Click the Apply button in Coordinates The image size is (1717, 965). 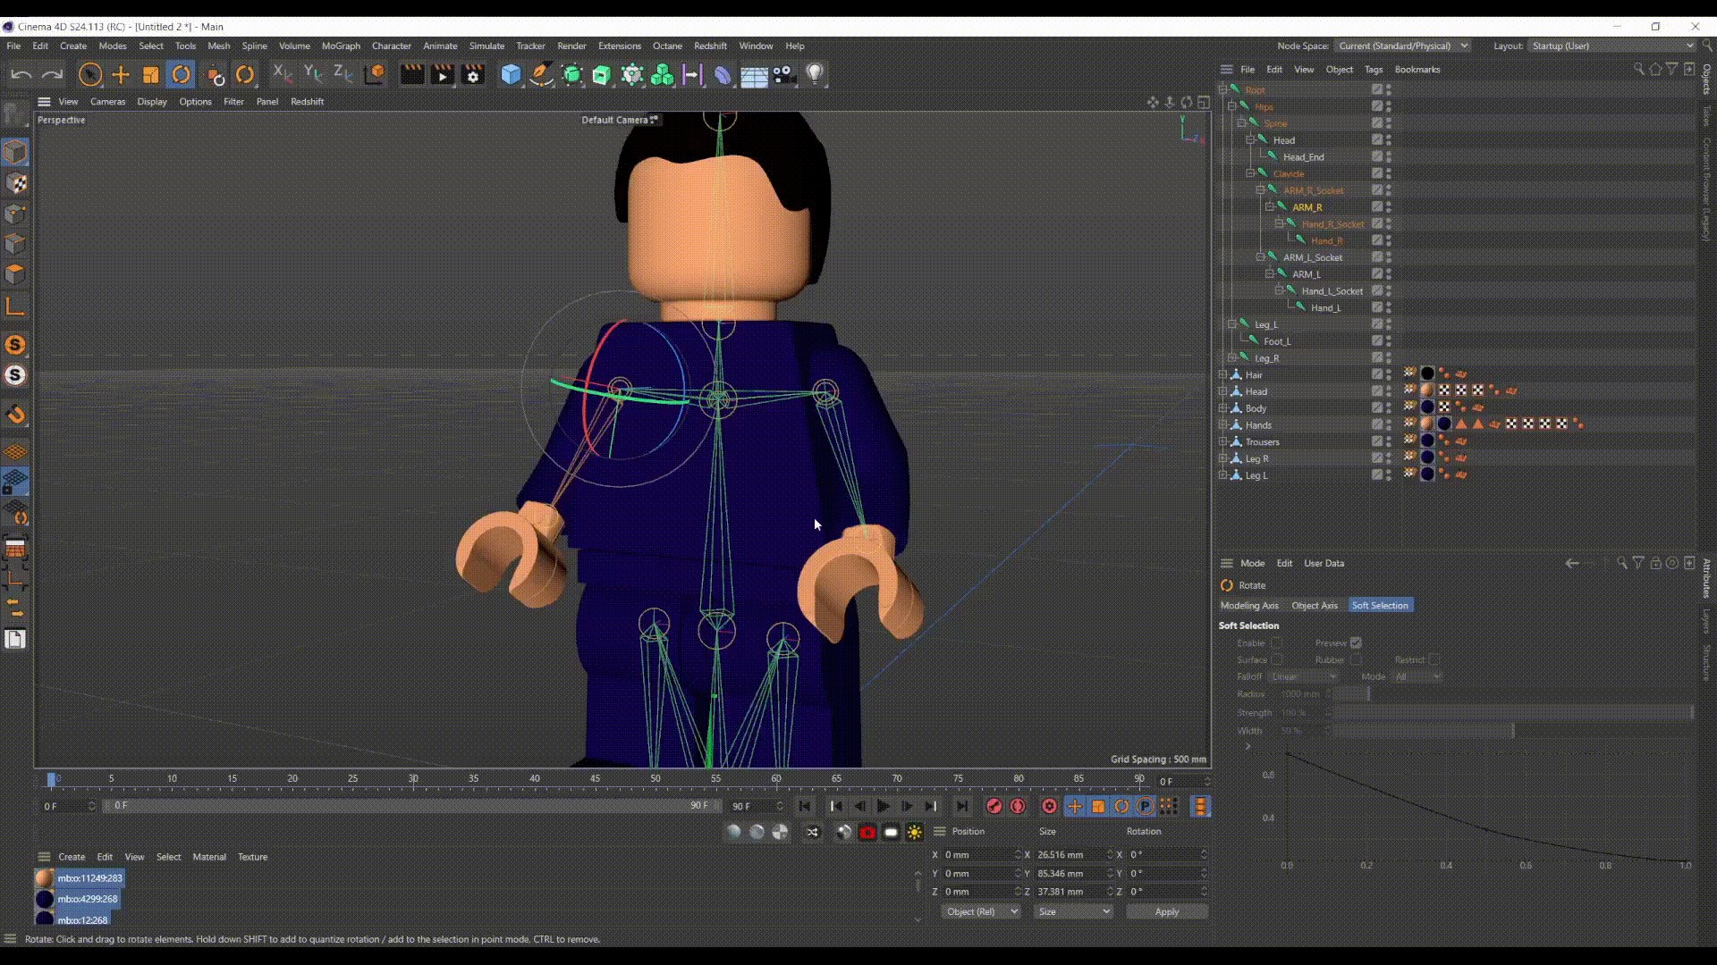(1166, 911)
